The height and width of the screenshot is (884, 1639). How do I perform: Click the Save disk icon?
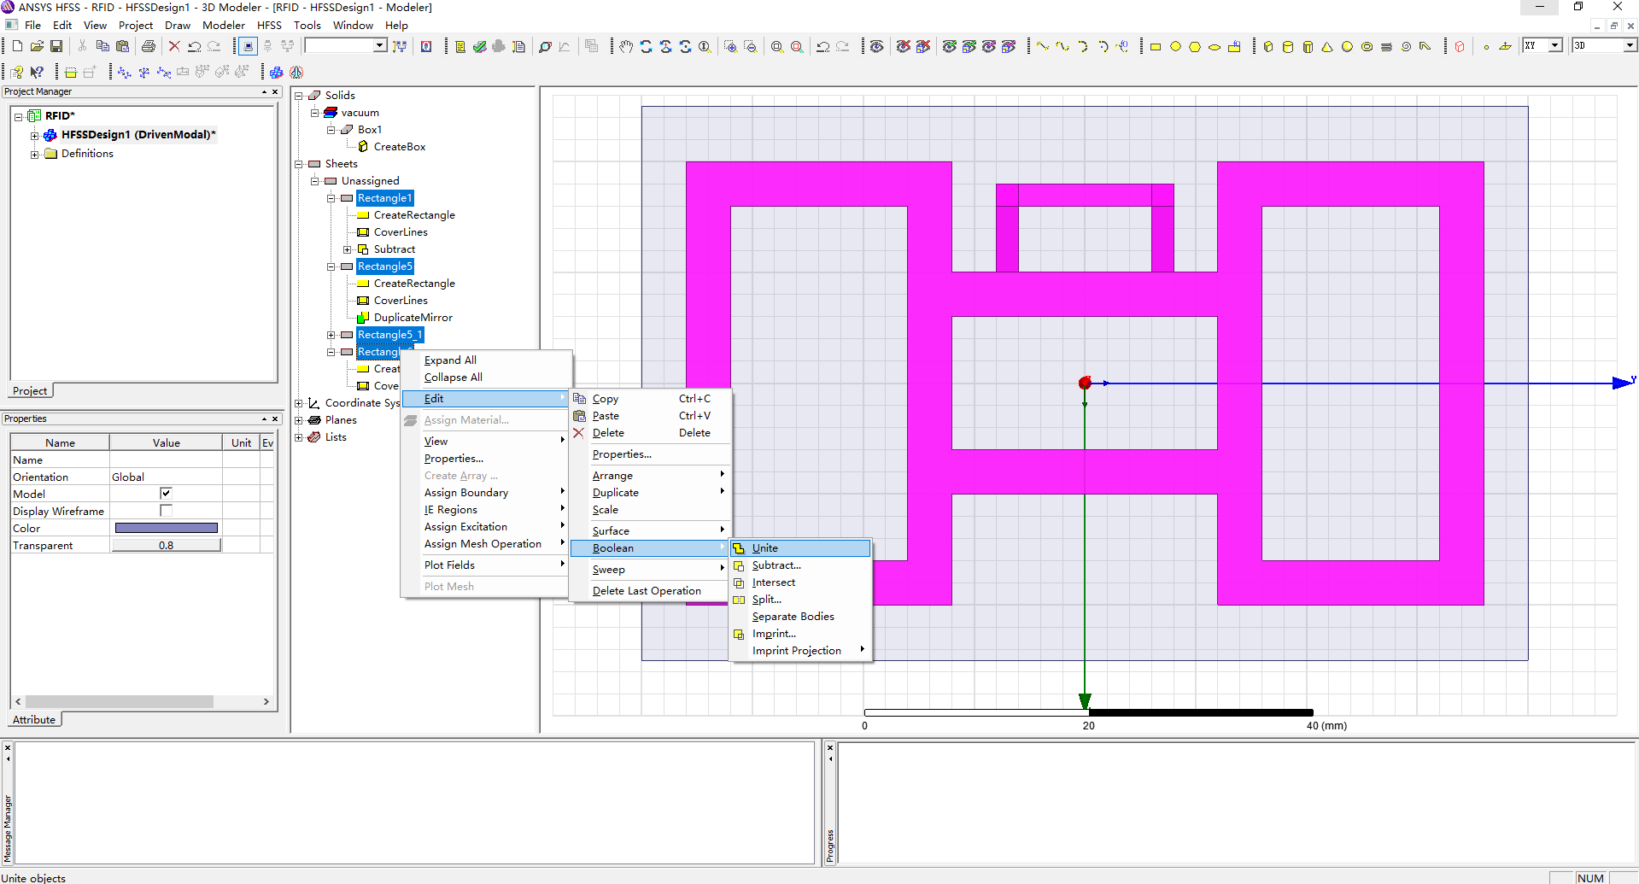pos(56,46)
